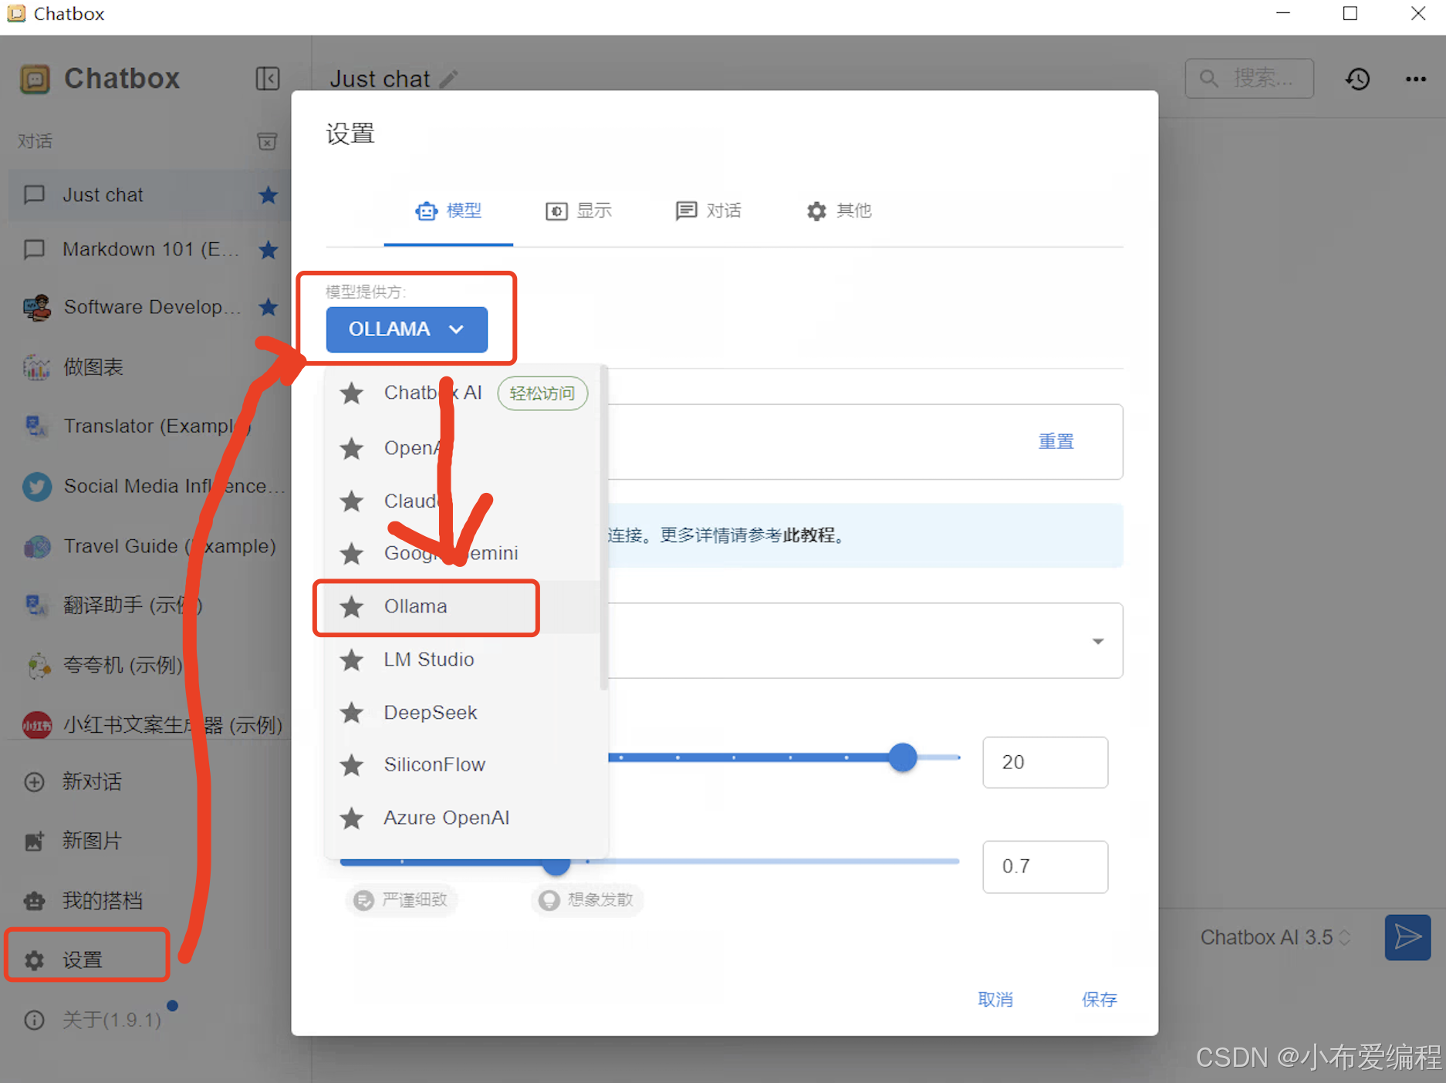Image resolution: width=1446 pixels, height=1083 pixels.
Task: Open the Chatbox AI 3.5 model selector
Action: (1275, 937)
